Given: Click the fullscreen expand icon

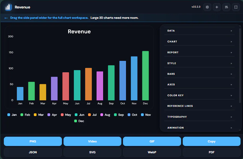Looking at the screenshot, I should [236, 7].
